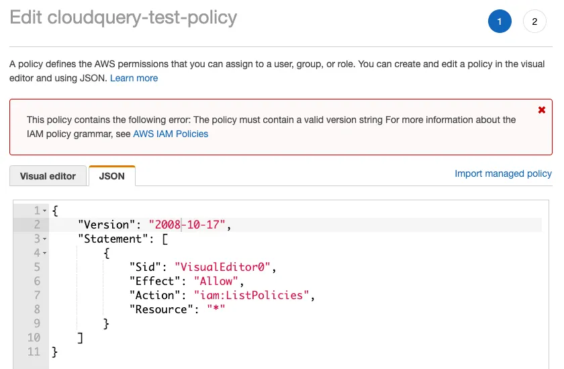Click line number 11 in the gutter
Screen dimensions: 564x369
pos(34,352)
